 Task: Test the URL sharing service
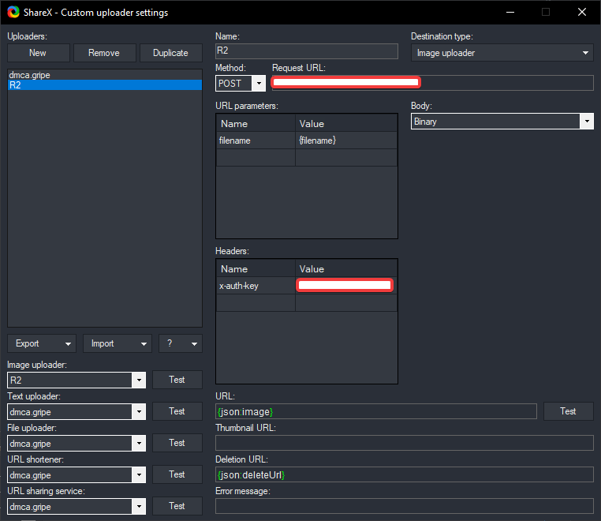coord(177,506)
